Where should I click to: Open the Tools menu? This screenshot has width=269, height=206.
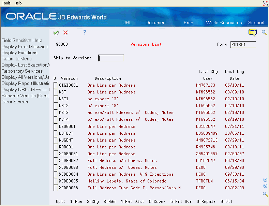click(x=6, y=3)
